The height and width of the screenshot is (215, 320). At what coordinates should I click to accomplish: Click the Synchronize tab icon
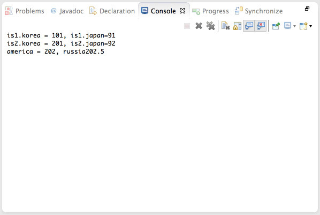(238, 11)
